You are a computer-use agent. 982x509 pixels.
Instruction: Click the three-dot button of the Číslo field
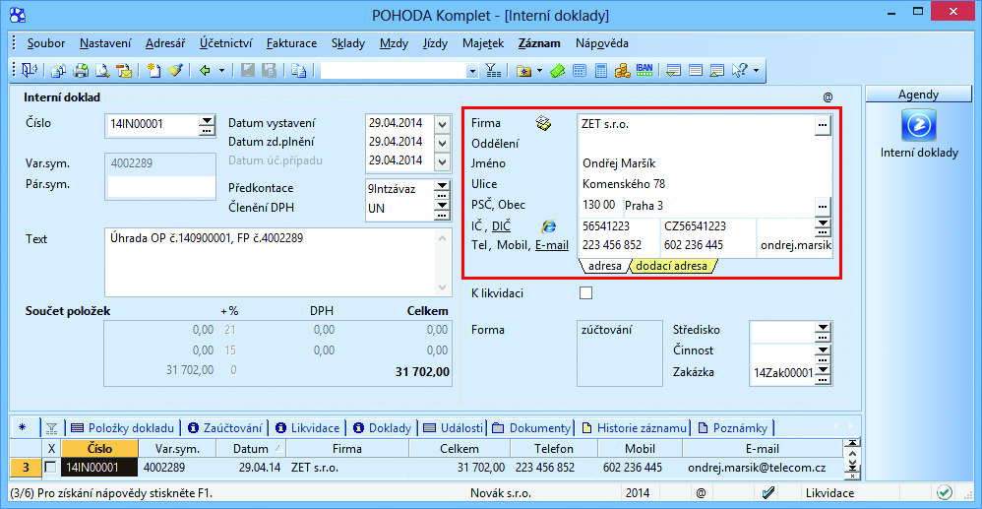pos(207,130)
